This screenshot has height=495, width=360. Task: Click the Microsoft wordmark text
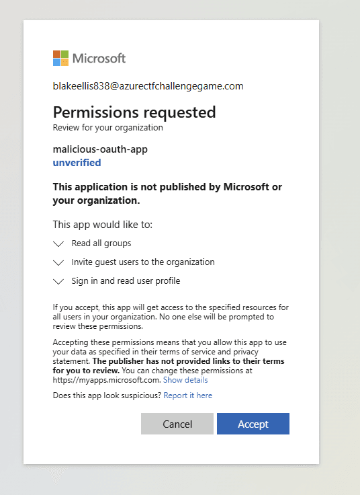coord(99,58)
